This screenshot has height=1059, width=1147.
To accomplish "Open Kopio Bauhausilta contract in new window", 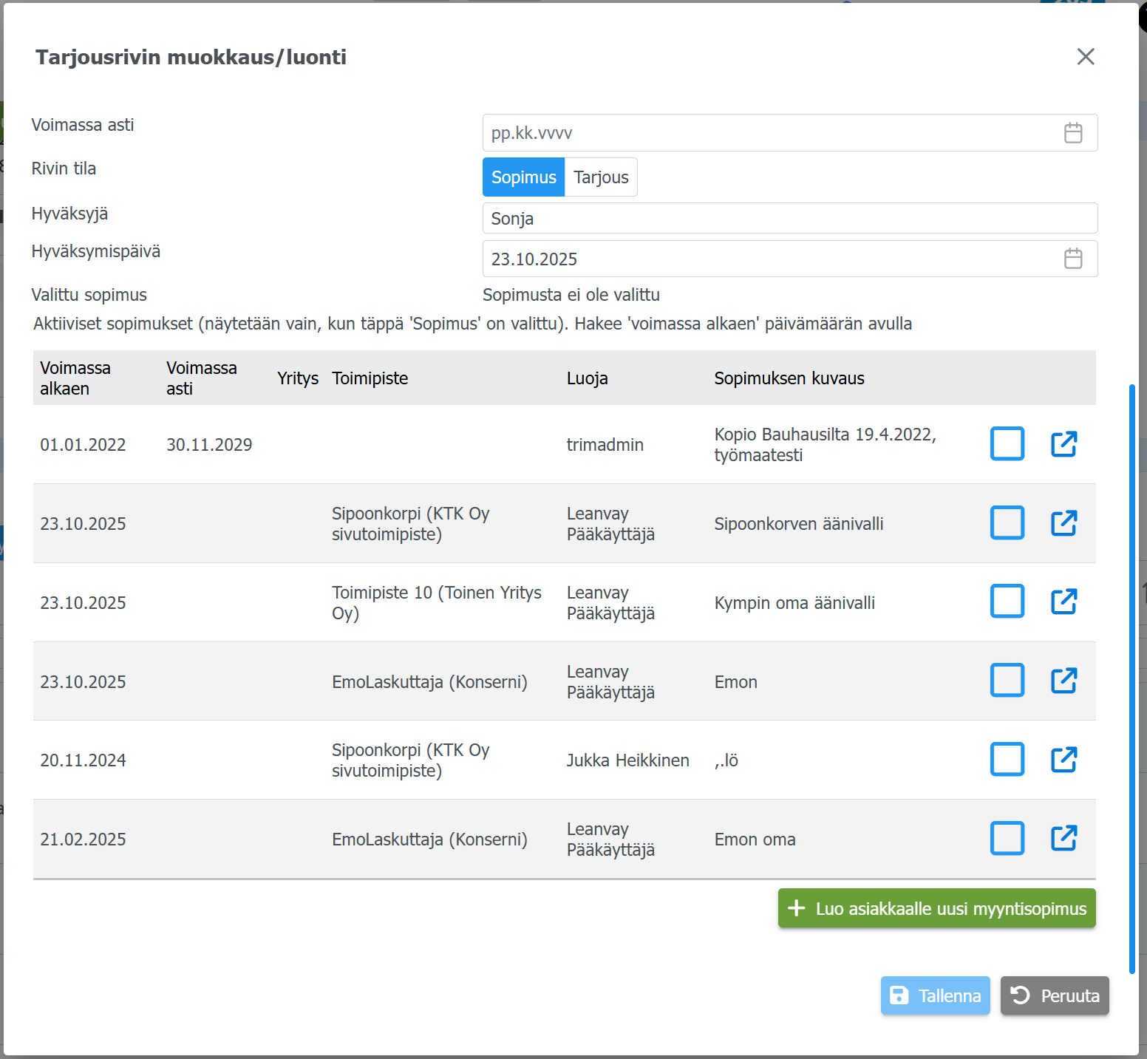I will [1063, 444].
